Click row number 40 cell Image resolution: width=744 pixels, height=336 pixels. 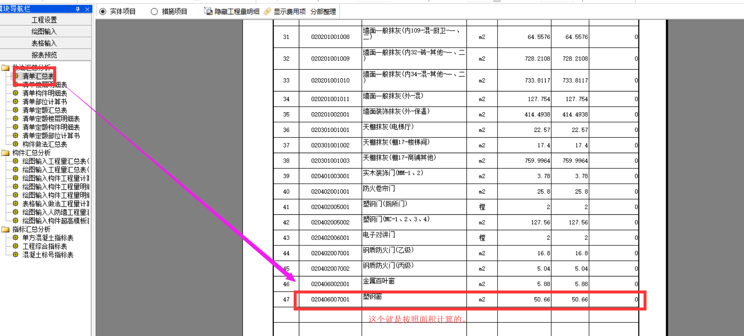pyautogui.click(x=286, y=191)
